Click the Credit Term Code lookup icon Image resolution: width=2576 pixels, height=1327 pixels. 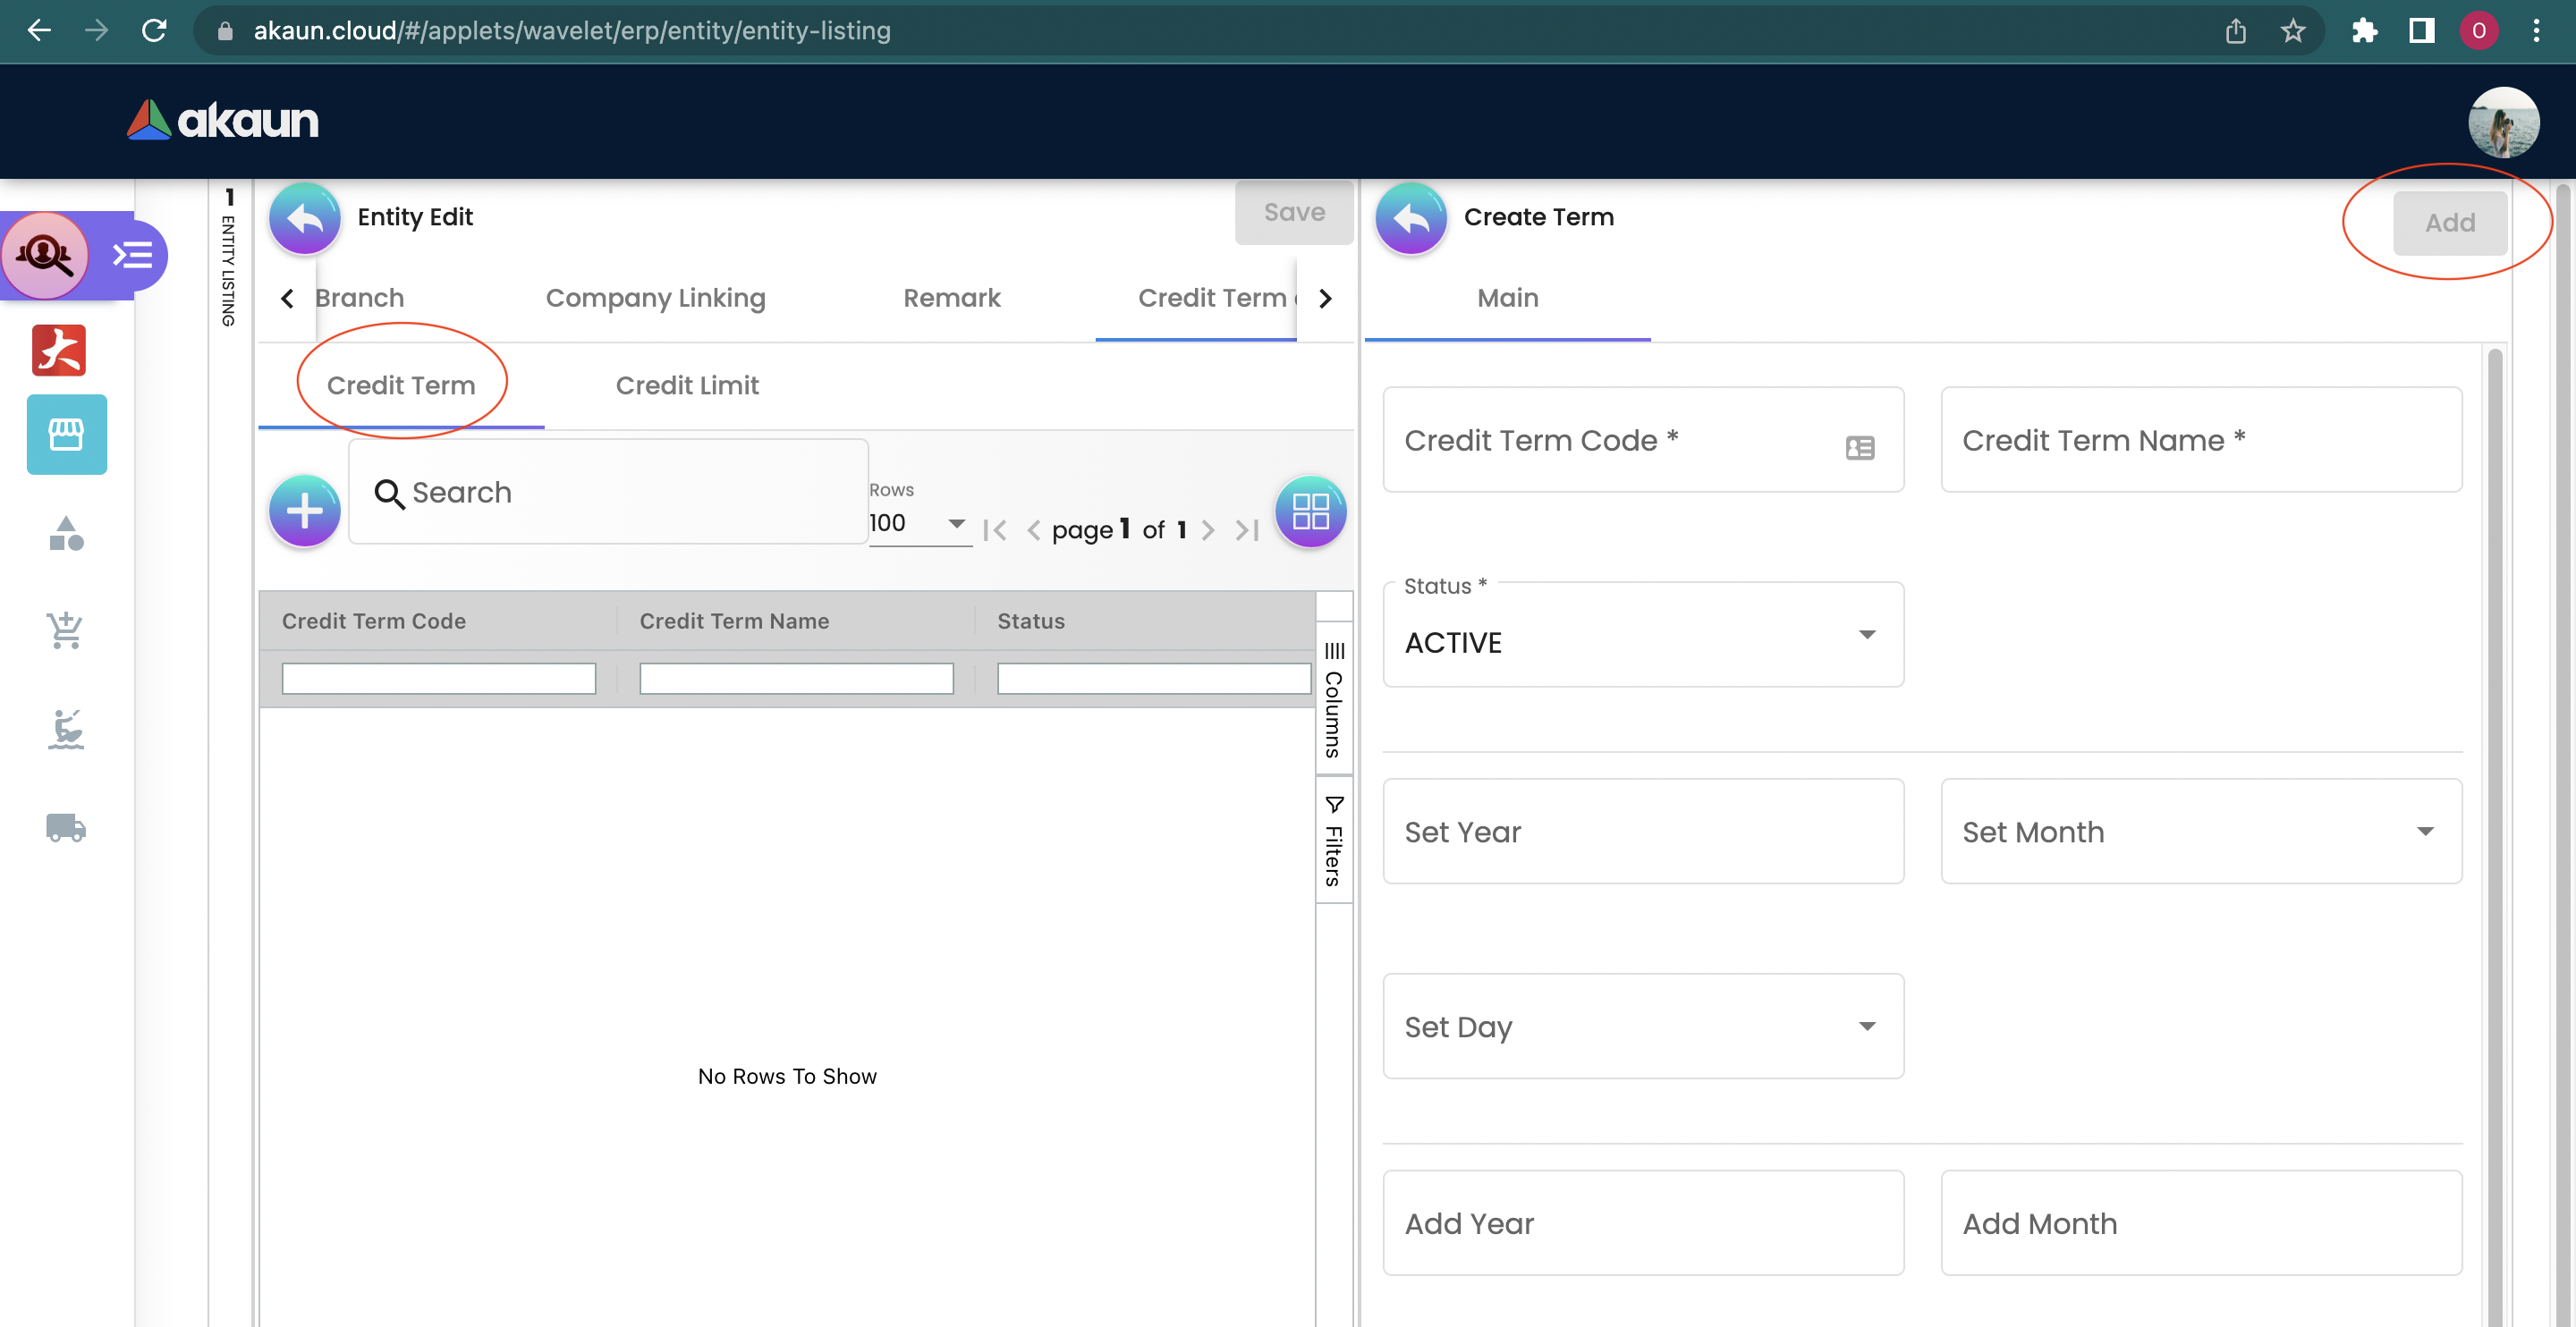point(1859,447)
